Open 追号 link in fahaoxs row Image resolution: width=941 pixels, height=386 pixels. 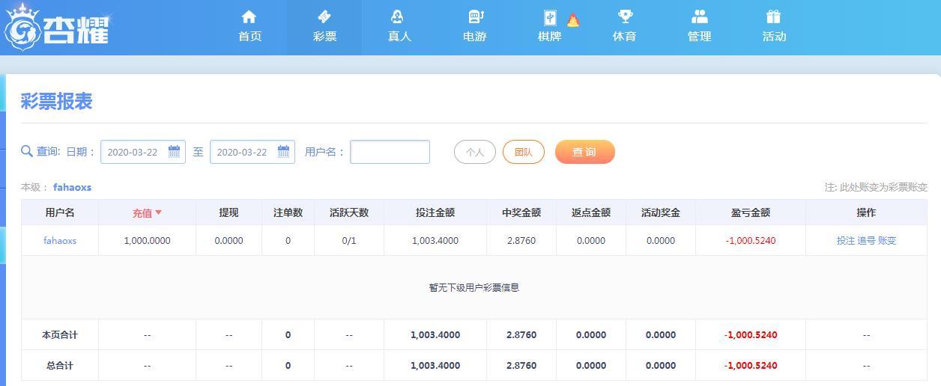(866, 241)
